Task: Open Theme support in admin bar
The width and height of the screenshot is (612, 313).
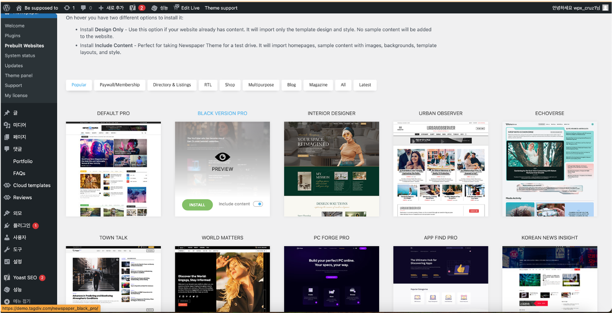Action: coord(221,8)
